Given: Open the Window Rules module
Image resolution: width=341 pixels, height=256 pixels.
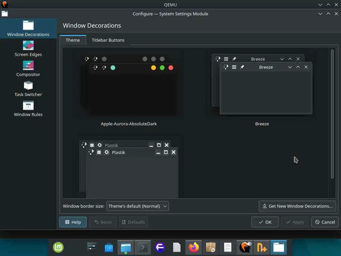Looking at the screenshot, I should pos(28,109).
